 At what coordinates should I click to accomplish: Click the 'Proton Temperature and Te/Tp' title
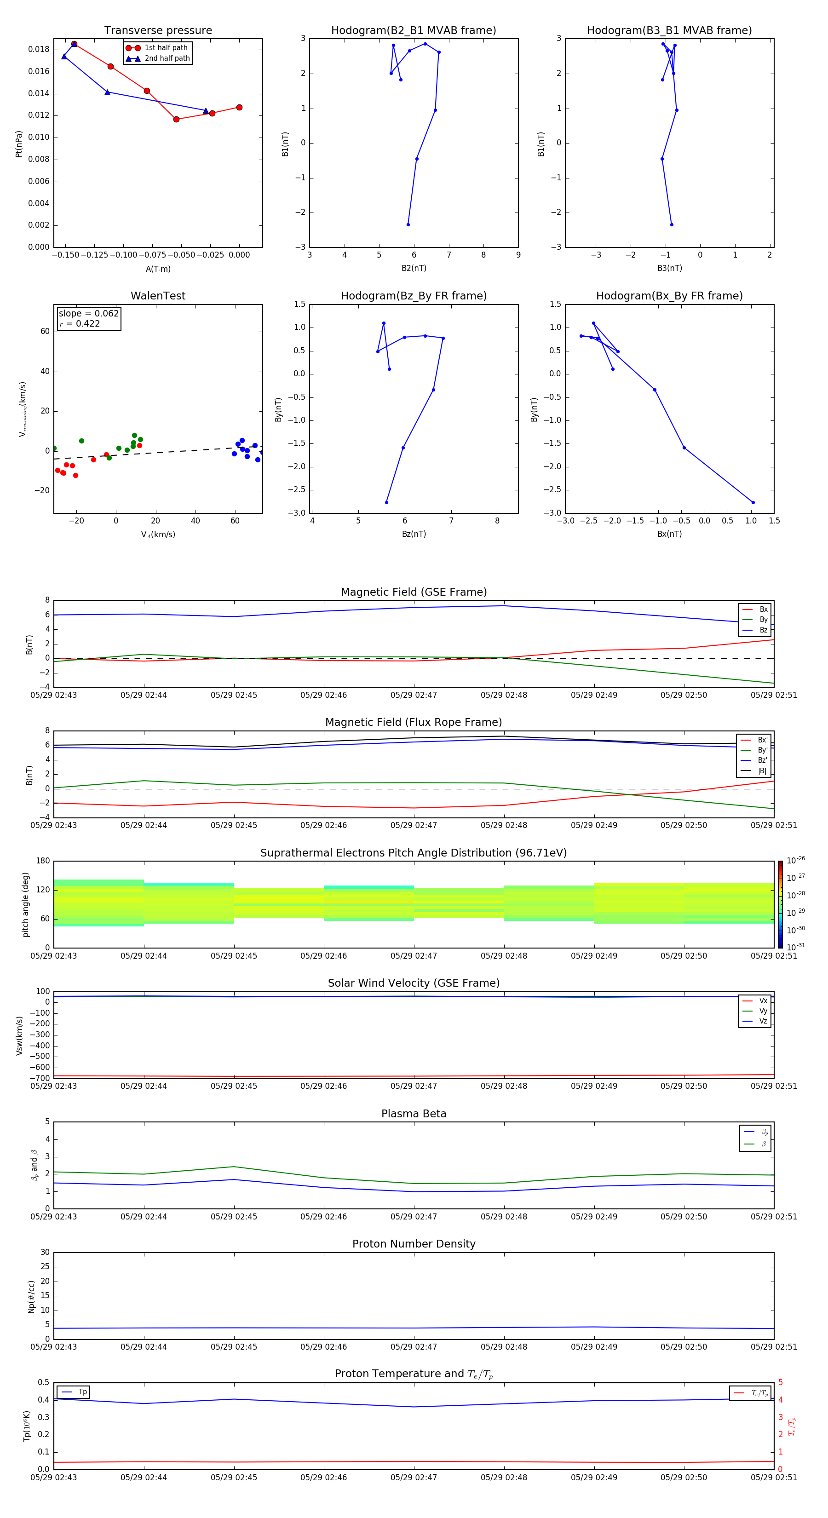pos(414,1374)
